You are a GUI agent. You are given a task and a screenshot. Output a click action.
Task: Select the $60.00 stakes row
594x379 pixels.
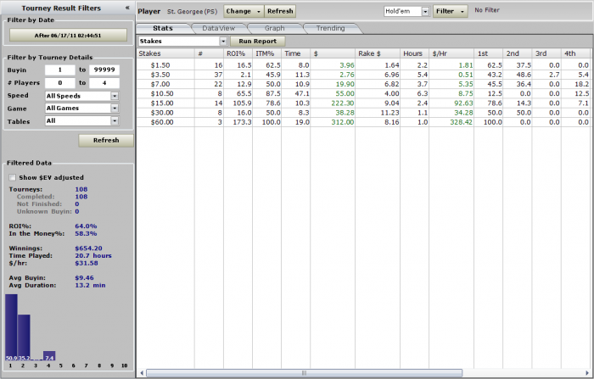pos(363,122)
